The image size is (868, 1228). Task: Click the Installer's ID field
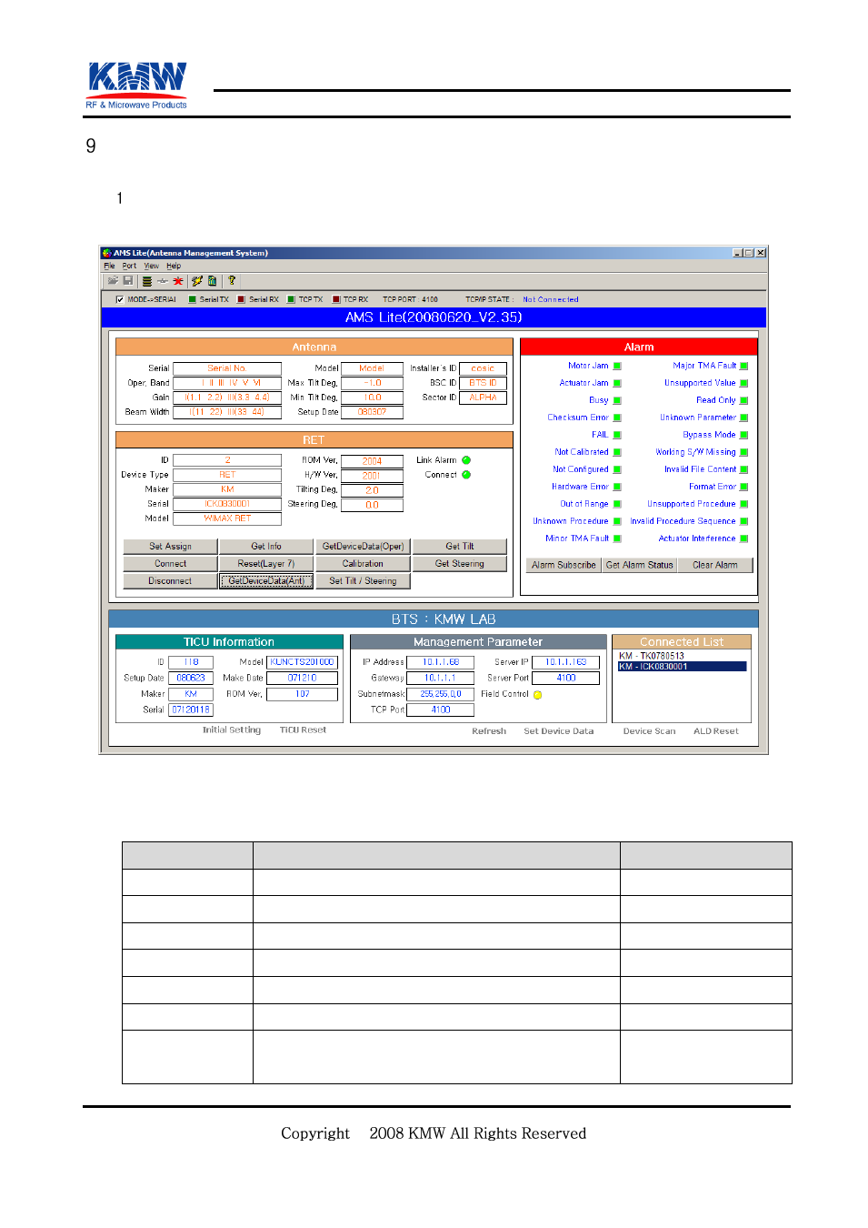[483, 368]
